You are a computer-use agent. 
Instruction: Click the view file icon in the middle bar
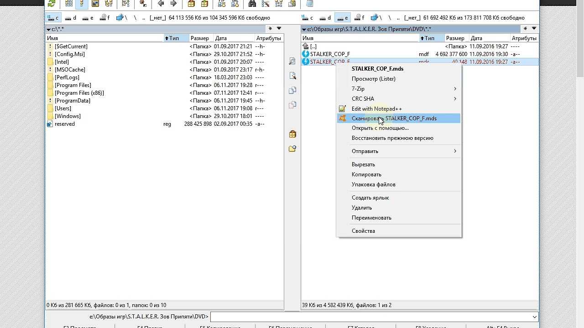pos(292,61)
